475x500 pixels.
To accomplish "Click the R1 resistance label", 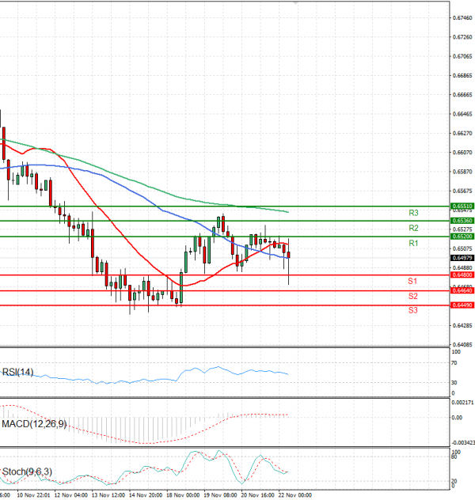I will (413, 244).
